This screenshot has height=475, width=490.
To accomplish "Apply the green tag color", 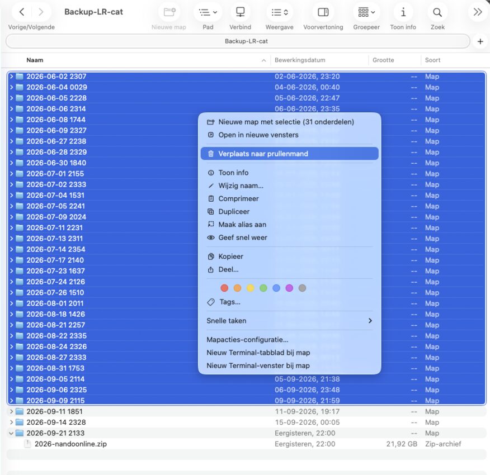I will click(x=263, y=288).
